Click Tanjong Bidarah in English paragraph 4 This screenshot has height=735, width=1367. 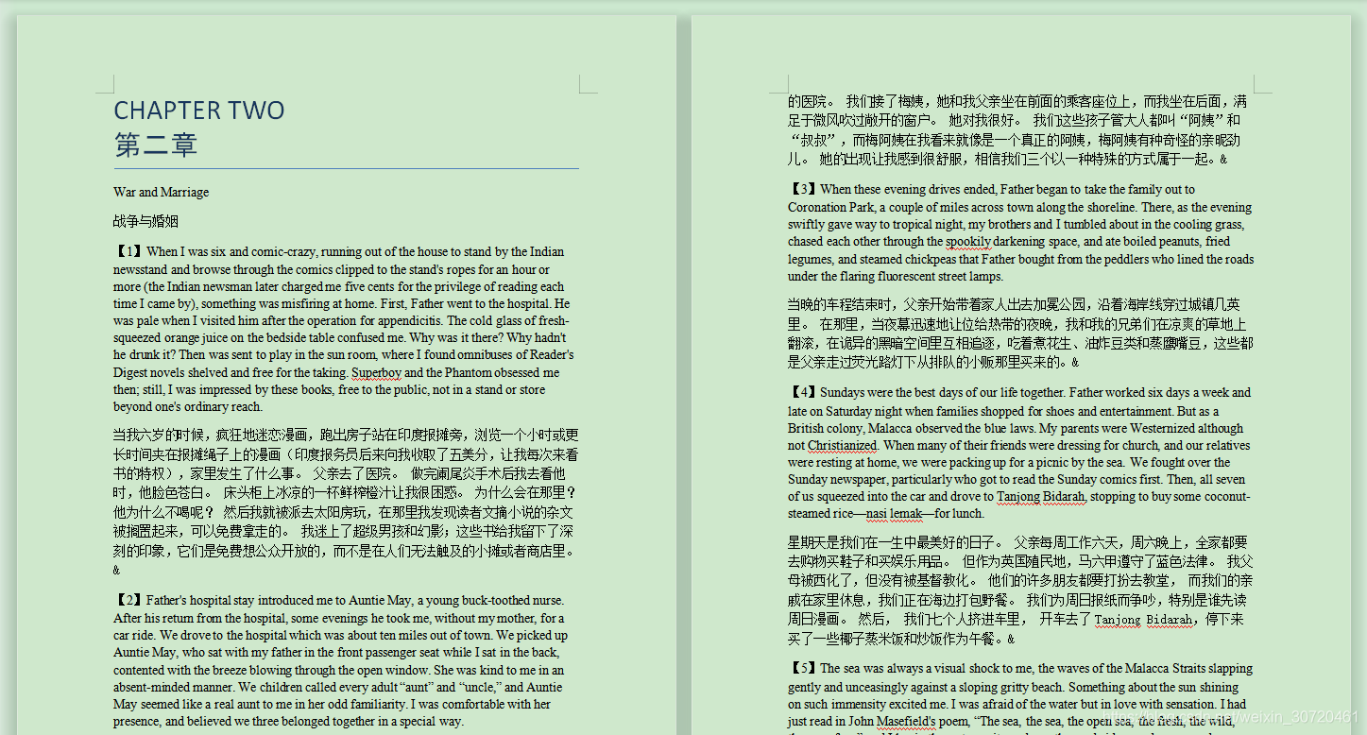coord(1042,496)
